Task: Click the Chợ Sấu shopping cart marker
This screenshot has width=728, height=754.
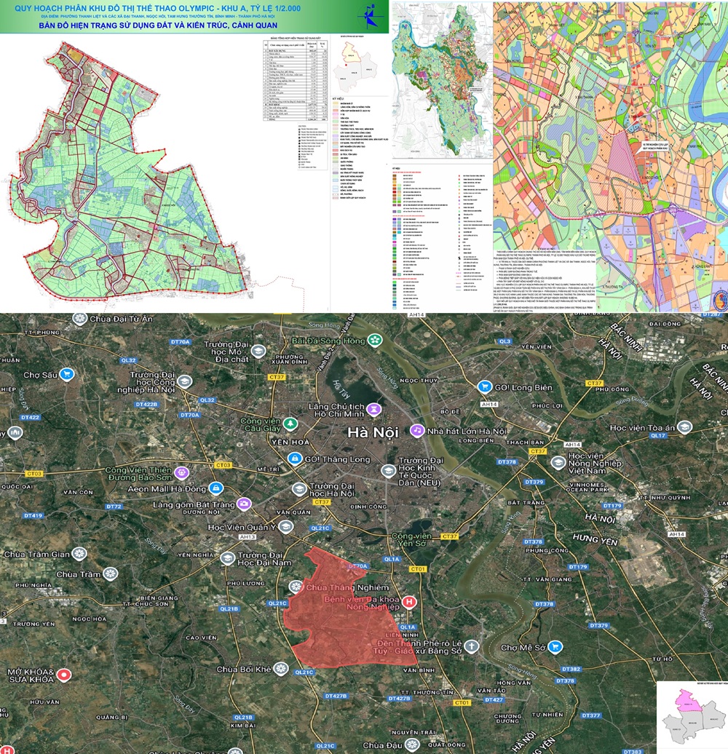Action: (67, 375)
